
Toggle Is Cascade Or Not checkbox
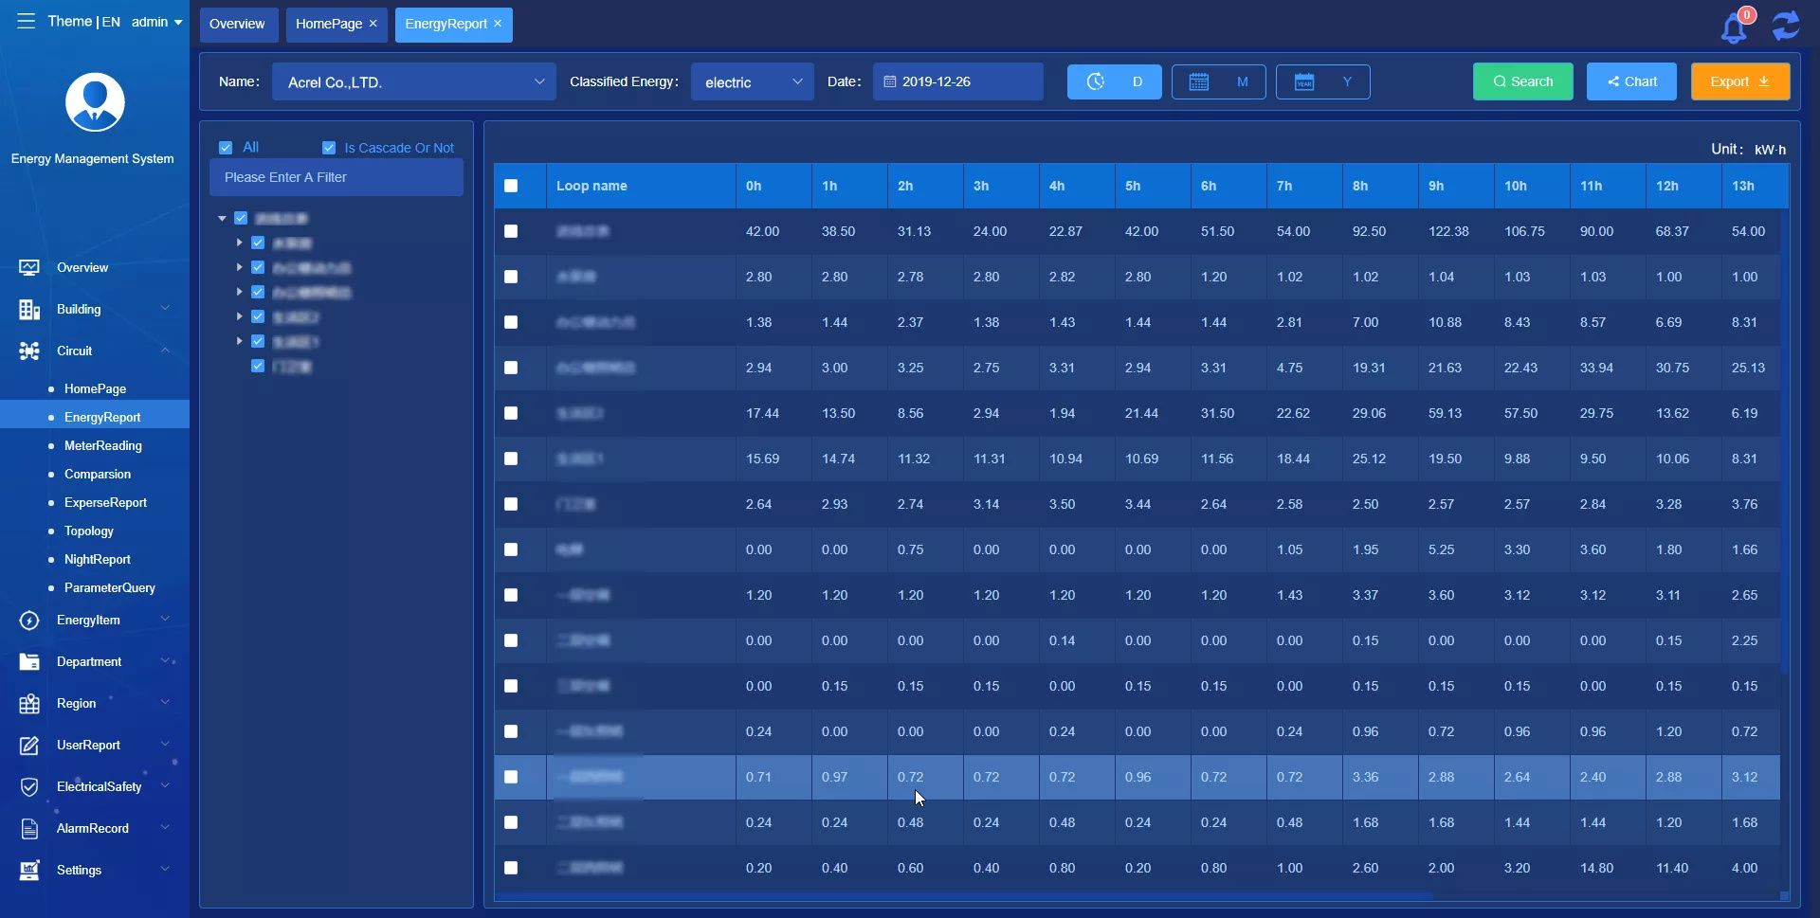329,148
